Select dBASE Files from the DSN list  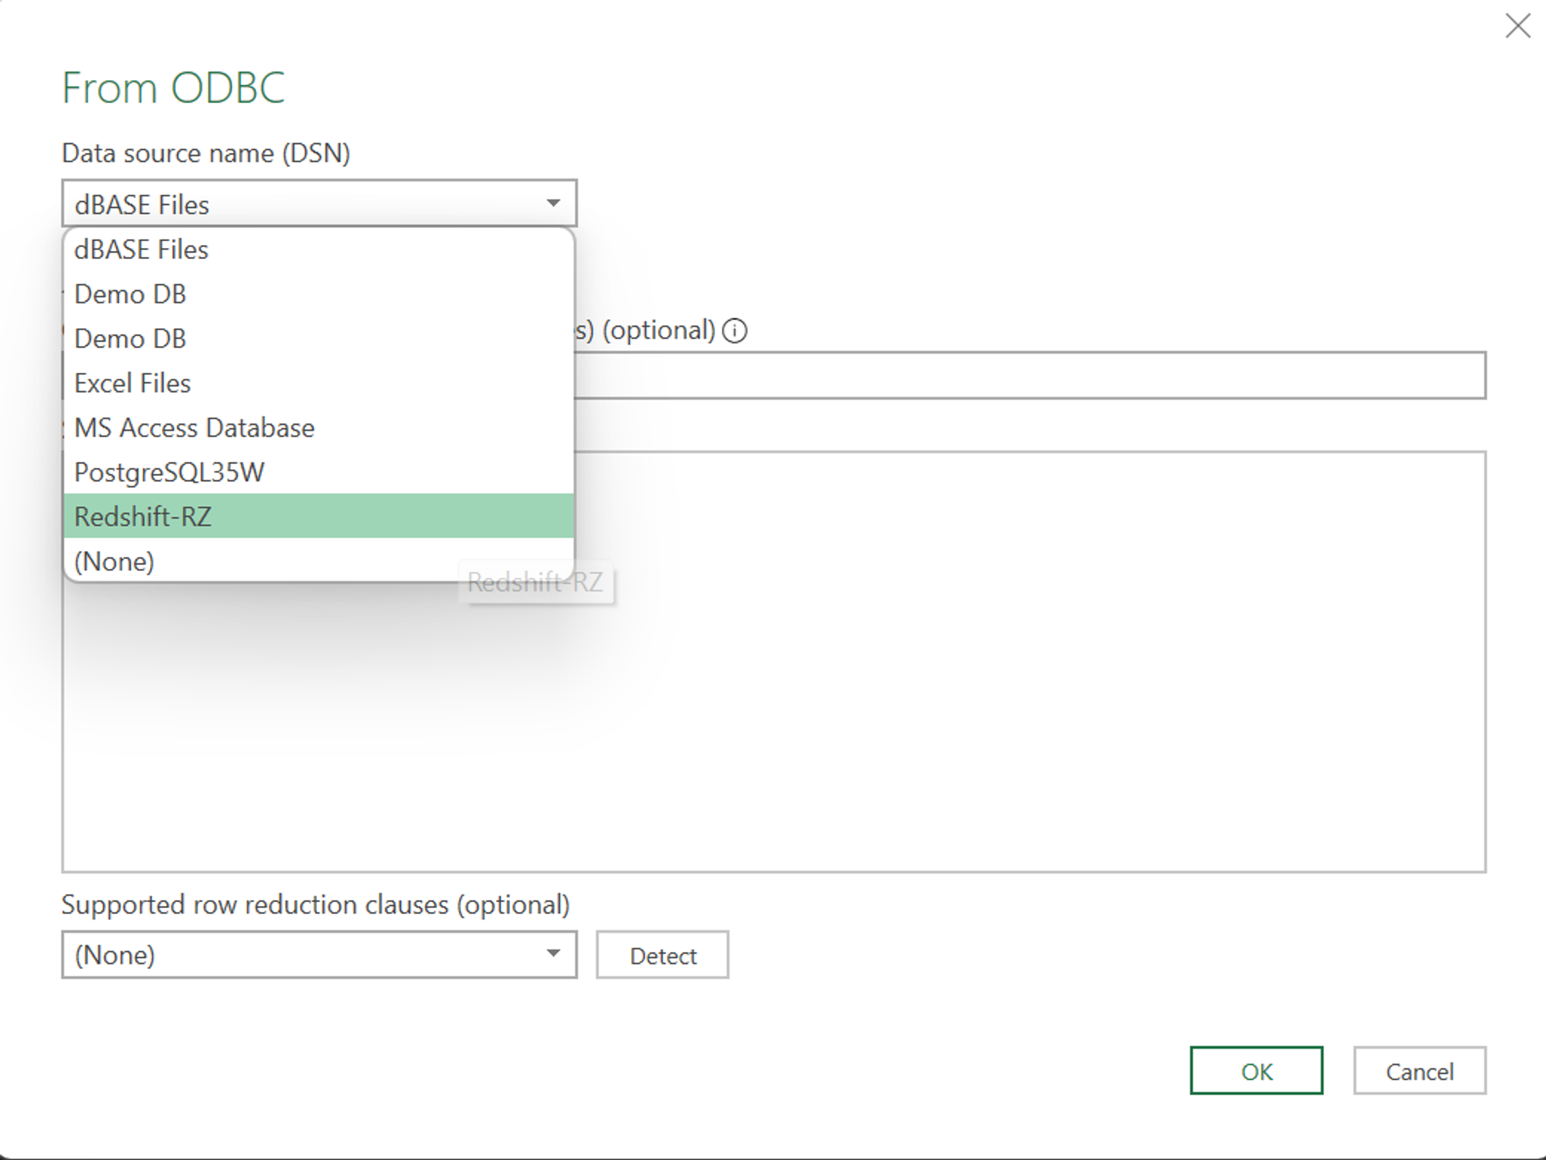(x=319, y=250)
